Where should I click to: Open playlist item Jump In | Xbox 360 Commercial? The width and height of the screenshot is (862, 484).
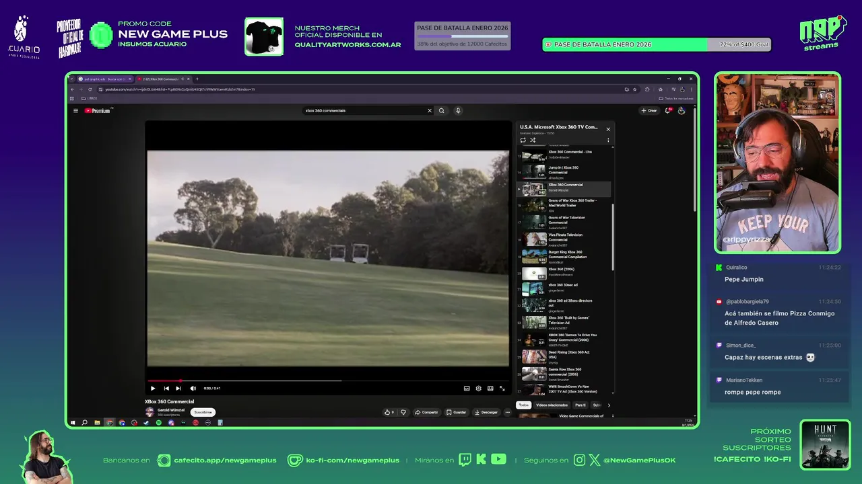(x=564, y=171)
